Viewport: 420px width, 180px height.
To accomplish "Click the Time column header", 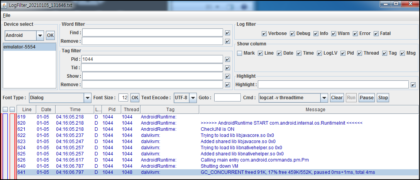I will [x=75, y=110].
